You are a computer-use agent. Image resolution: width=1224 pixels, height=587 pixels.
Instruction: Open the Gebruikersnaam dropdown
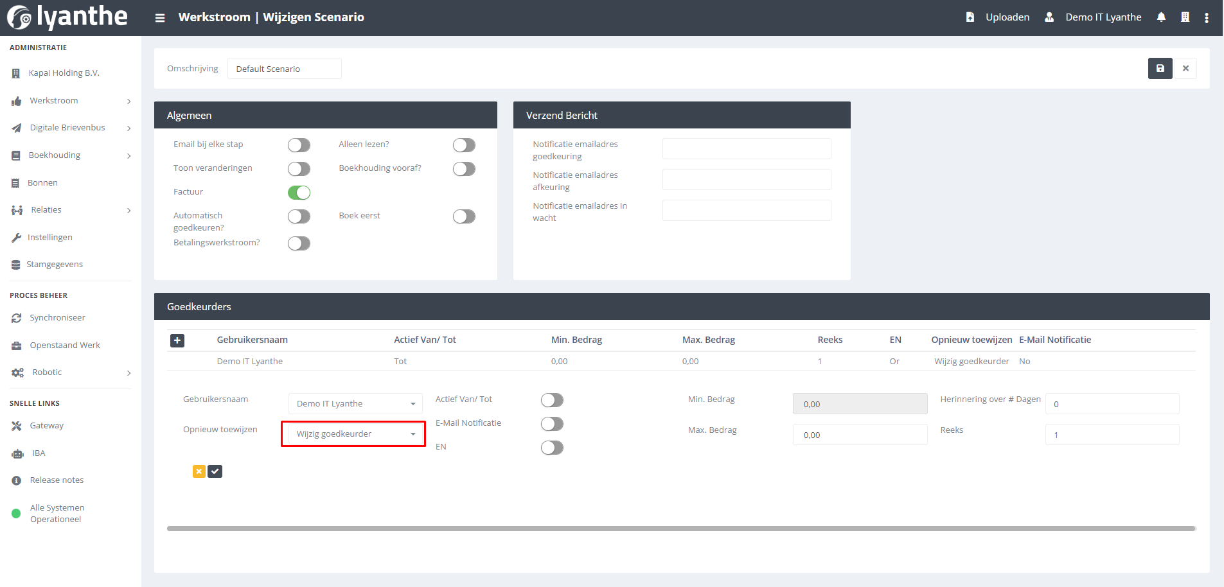click(x=355, y=404)
